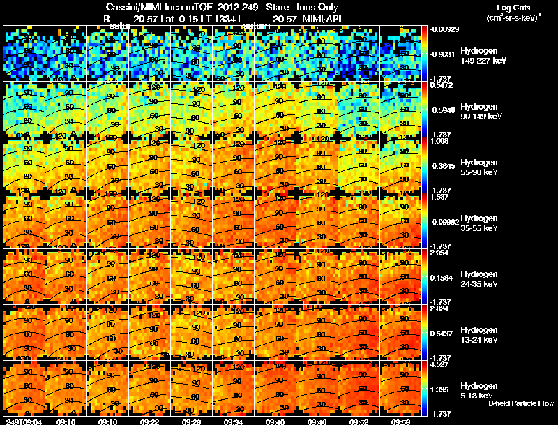Click the 'Hydrogen 55-90 keV' row label
This screenshot has width=558, height=425.
click(x=479, y=167)
